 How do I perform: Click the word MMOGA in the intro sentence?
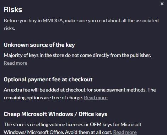(x=53, y=20)
